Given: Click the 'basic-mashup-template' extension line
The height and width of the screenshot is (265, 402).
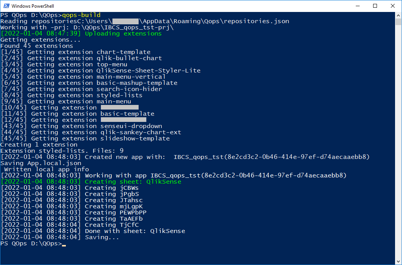Looking at the screenshot, I should (x=89, y=83).
